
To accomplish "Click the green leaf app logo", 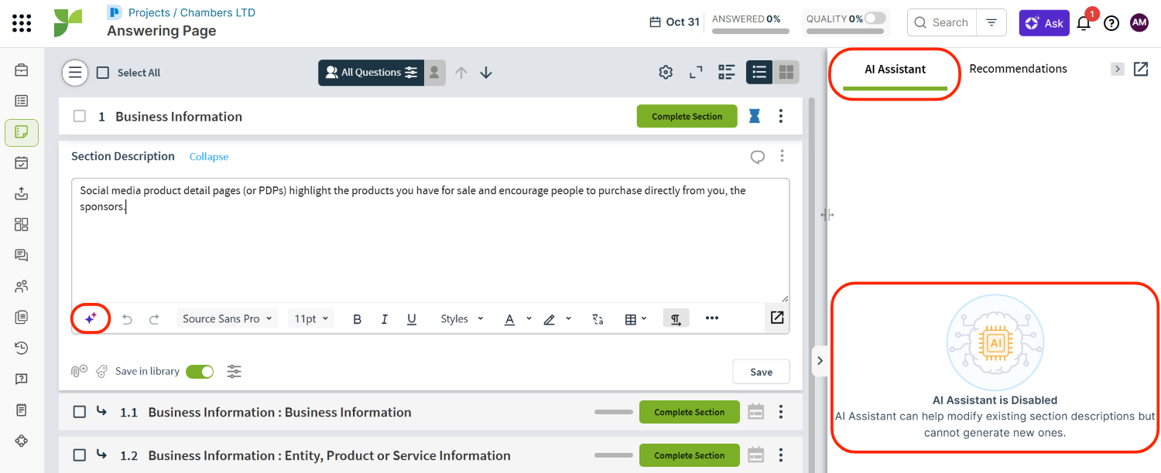I will (x=68, y=23).
